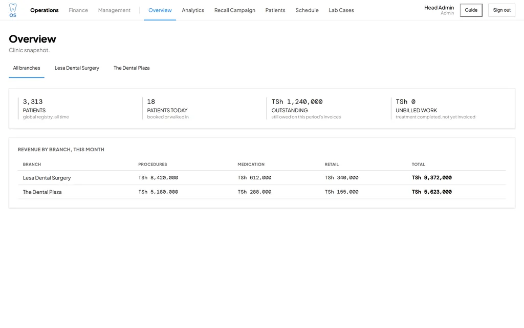Click the TSh 1,240,000 outstanding value

(x=297, y=101)
